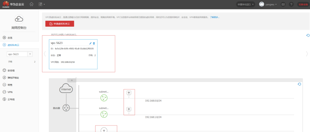
Task: Click the router icon in topology
Action: [66, 108]
